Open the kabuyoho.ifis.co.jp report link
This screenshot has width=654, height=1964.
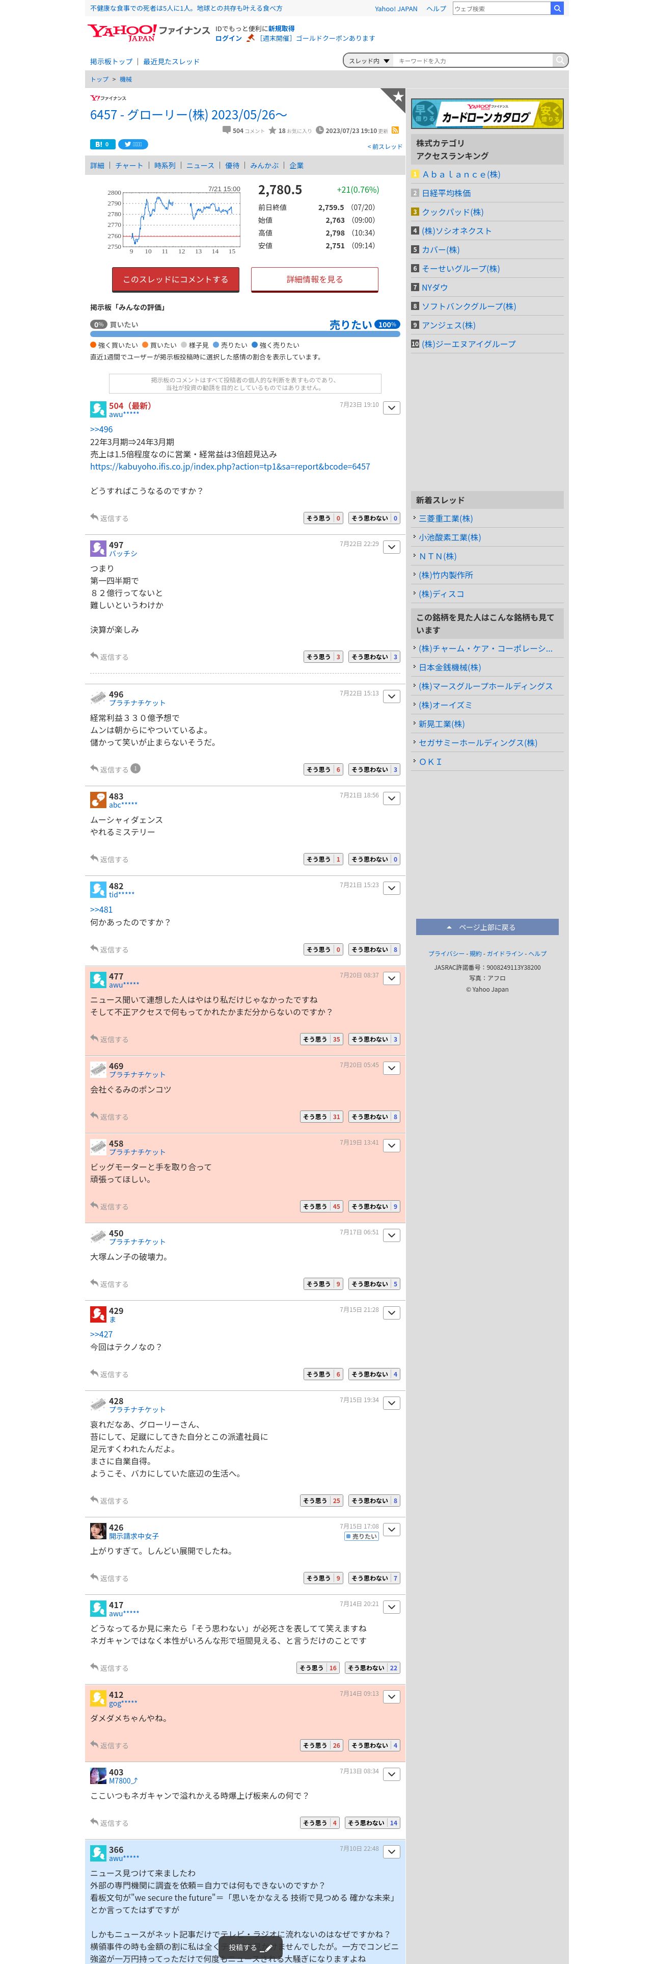click(230, 467)
